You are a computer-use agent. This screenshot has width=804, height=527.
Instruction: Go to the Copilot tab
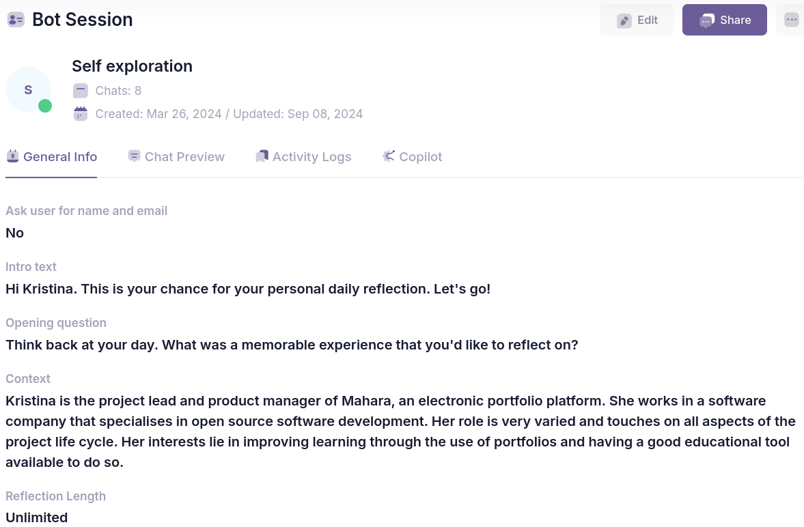coord(420,157)
